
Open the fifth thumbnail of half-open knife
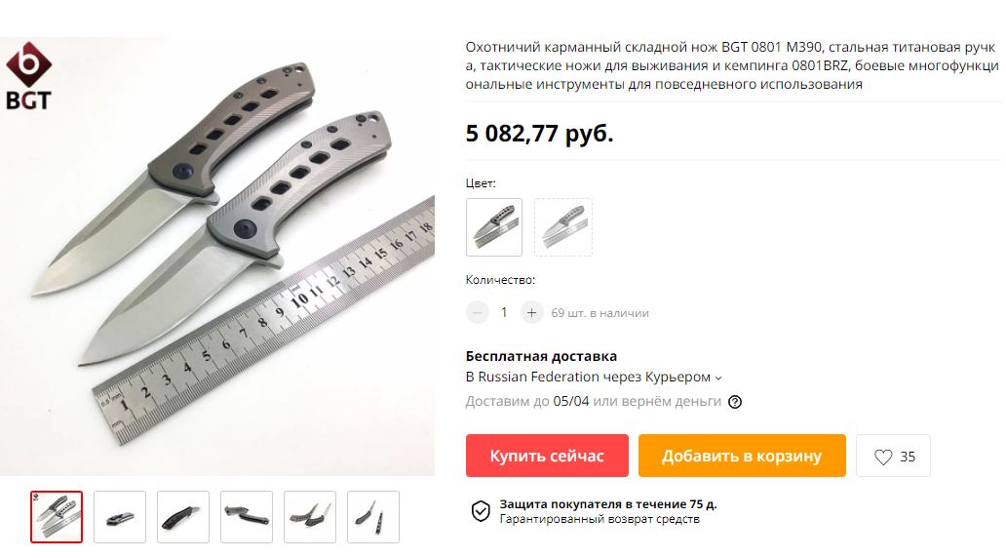coord(310,517)
